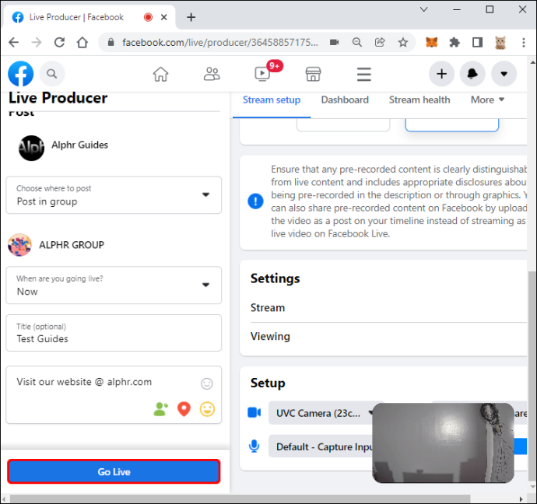Click the tag people icon
537x504 pixels.
coord(161,409)
